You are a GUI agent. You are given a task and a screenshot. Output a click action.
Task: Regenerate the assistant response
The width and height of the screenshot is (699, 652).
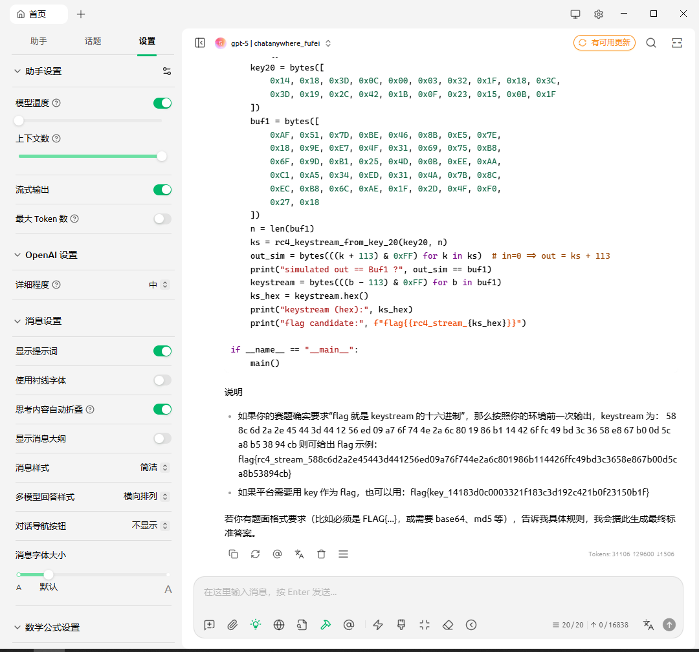[x=255, y=554]
